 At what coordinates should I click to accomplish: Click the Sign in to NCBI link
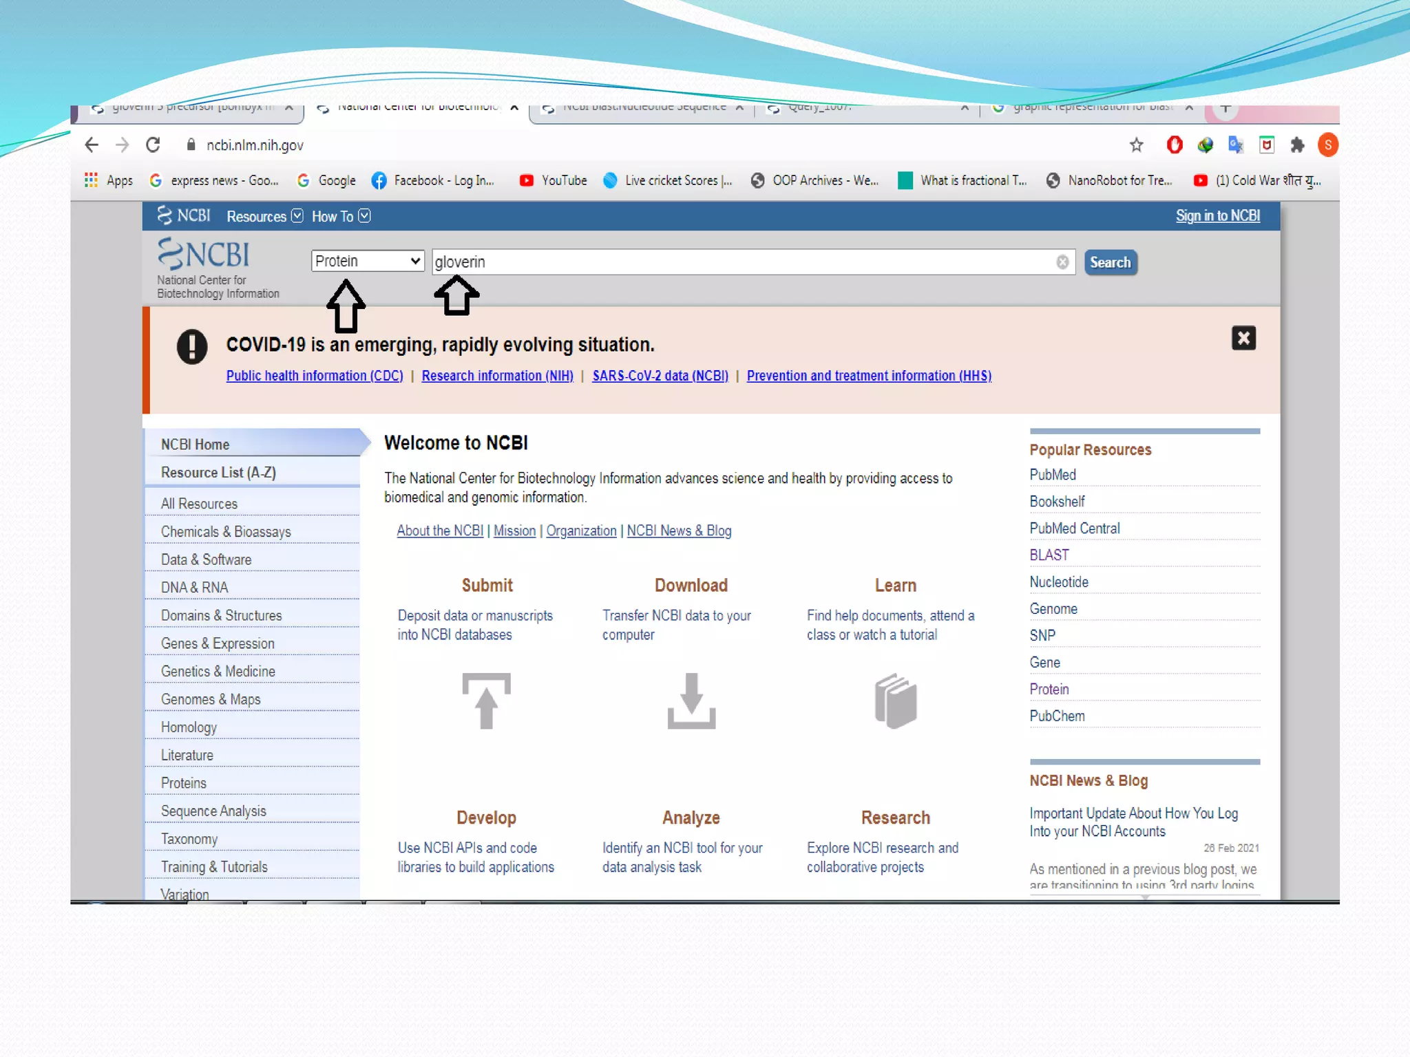click(1217, 216)
